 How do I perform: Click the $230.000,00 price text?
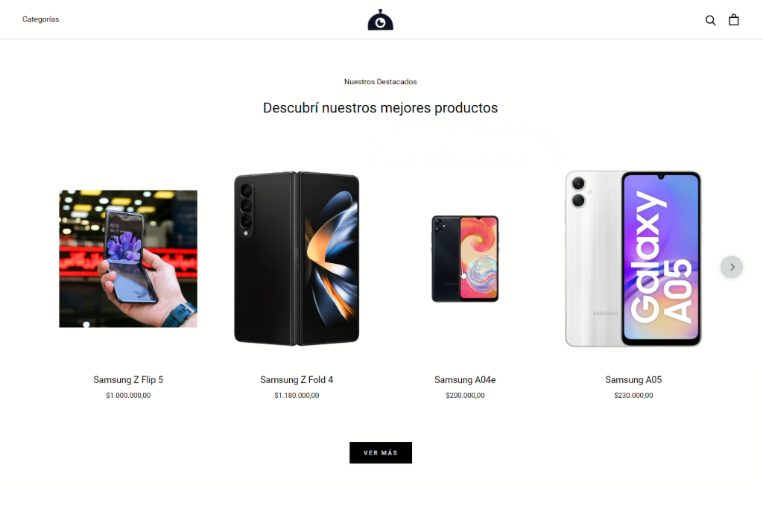click(633, 395)
